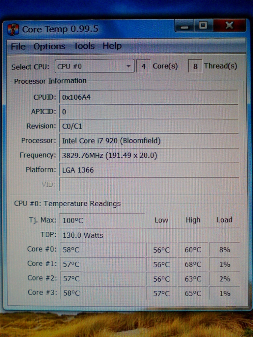
Task: Open the Help menu
Action: coord(112,46)
